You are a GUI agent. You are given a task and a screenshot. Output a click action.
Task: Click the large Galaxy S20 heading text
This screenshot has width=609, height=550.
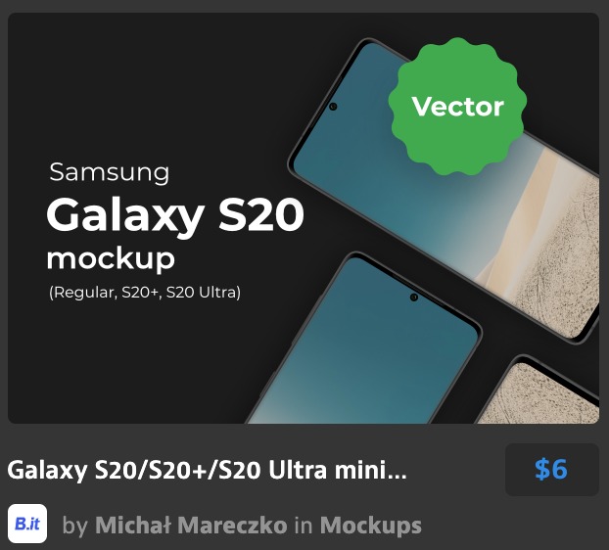click(175, 216)
